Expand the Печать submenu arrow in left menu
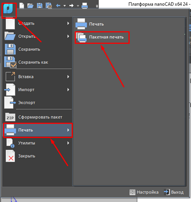This screenshot has width=191, height=202. coord(68,130)
